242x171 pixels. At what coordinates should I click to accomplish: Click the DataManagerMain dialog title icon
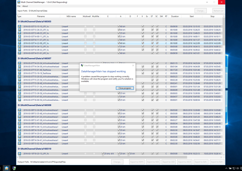coord(82,65)
